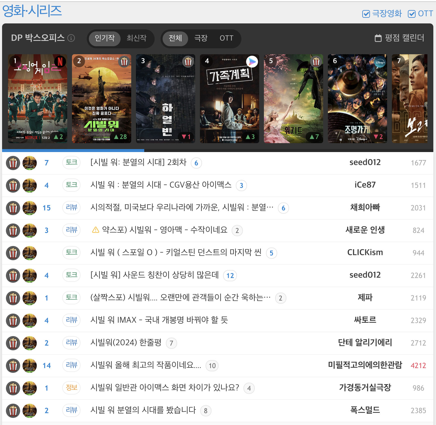Viewport: 436px width, 425px height.
Task: Toggle the 극장영화 checkbox
Action: pyautogui.click(x=366, y=14)
